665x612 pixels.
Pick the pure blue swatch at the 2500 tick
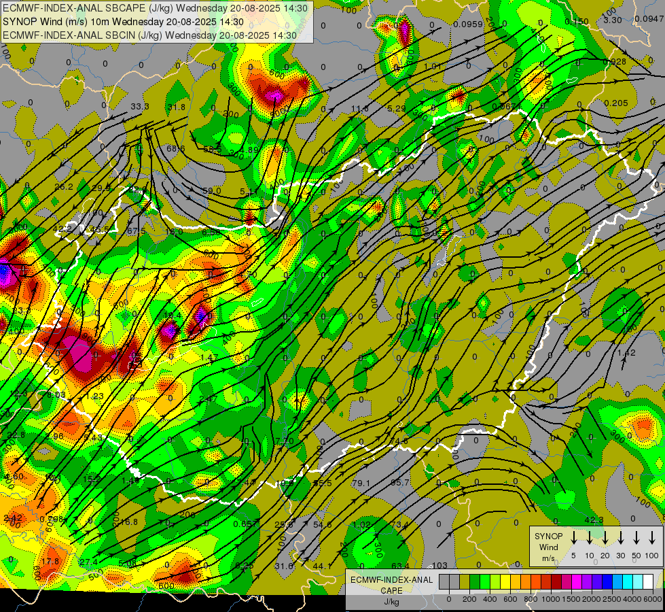tap(607, 581)
